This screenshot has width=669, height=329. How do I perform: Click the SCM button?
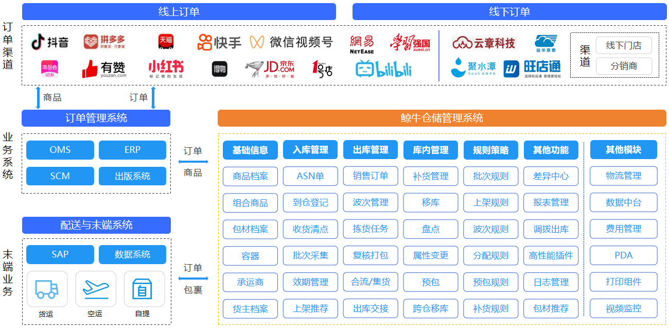(x=60, y=176)
